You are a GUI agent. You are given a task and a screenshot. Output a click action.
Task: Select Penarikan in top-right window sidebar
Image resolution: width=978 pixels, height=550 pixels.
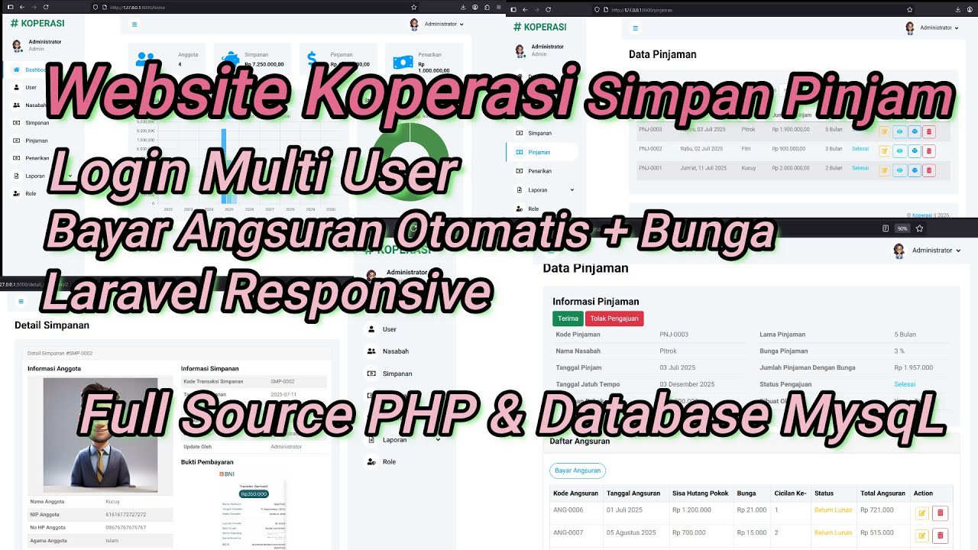534,171
